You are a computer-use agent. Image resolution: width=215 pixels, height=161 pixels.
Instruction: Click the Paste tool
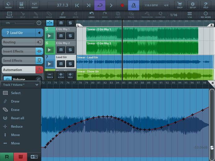tap(131, 15)
